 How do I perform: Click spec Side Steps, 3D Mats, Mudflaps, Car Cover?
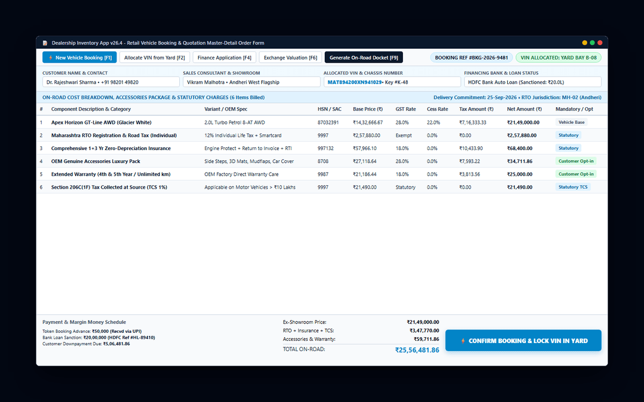pos(249,161)
